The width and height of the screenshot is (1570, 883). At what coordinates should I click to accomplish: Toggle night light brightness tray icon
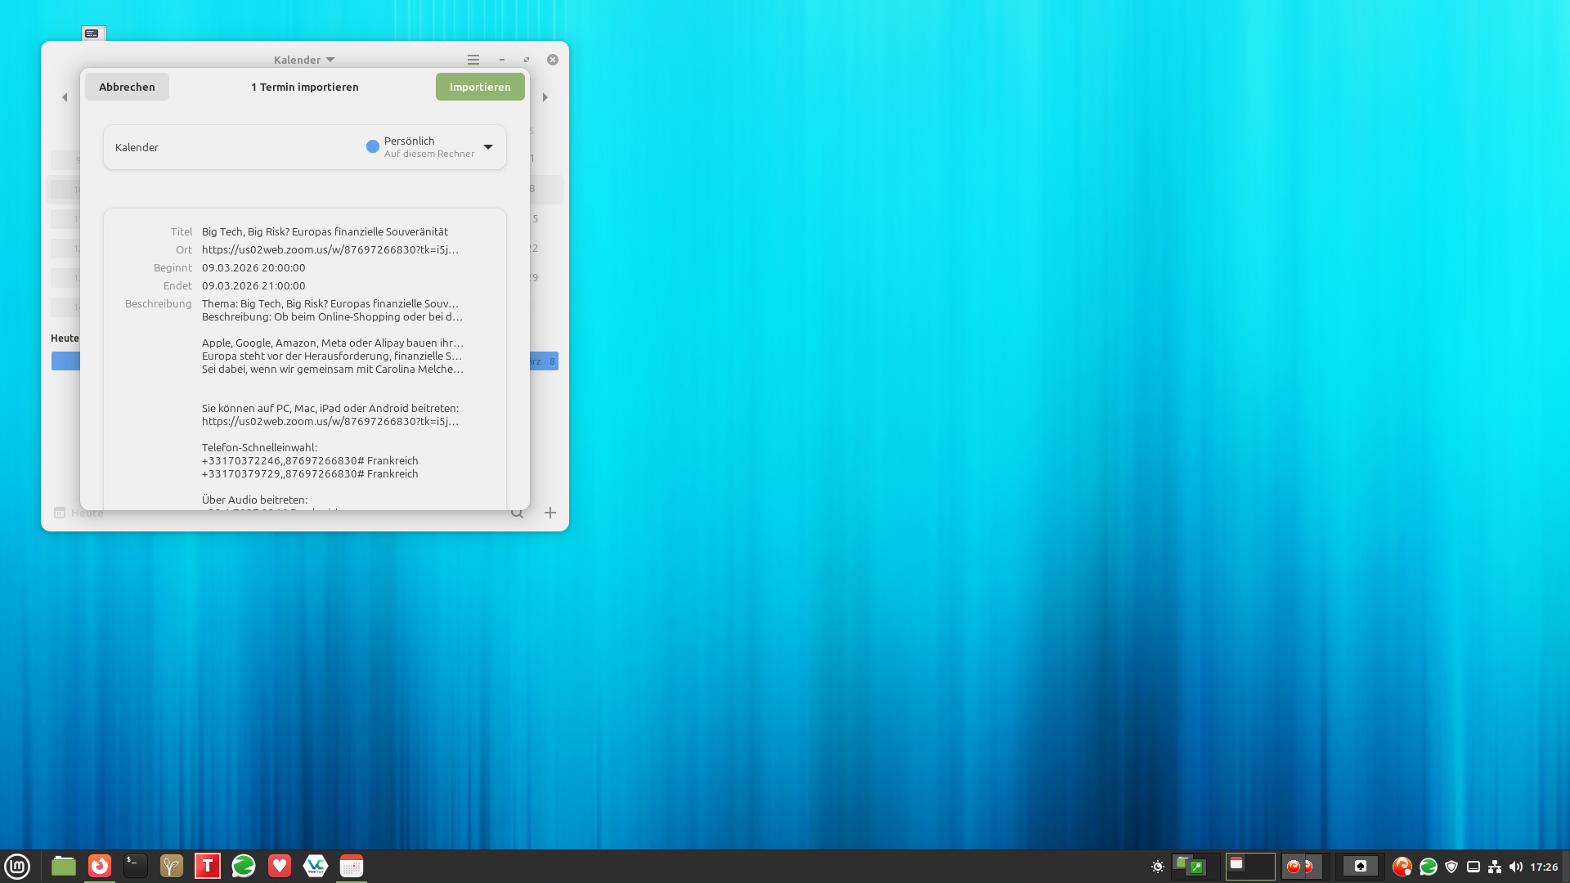1158,867
